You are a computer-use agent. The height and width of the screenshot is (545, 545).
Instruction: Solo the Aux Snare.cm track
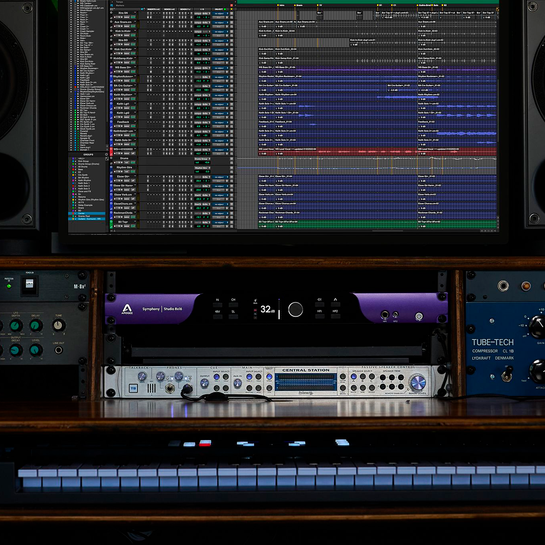click(x=119, y=26)
